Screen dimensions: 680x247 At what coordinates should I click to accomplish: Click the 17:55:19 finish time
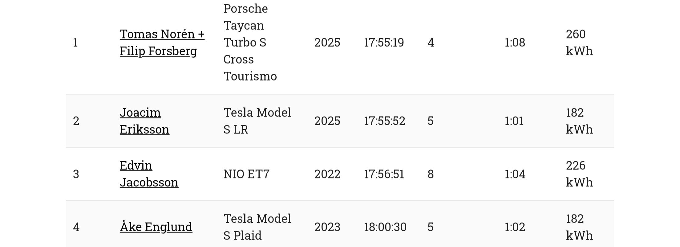384,42
